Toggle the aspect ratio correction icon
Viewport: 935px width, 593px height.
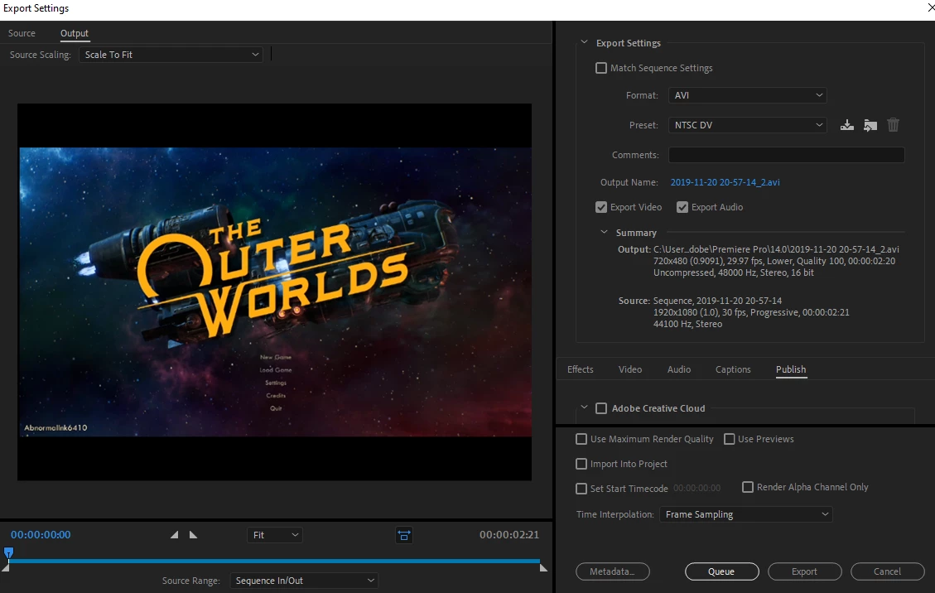click(x=403, y=535)
